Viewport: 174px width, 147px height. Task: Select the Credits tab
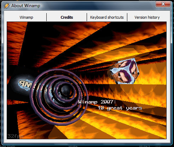67,17
